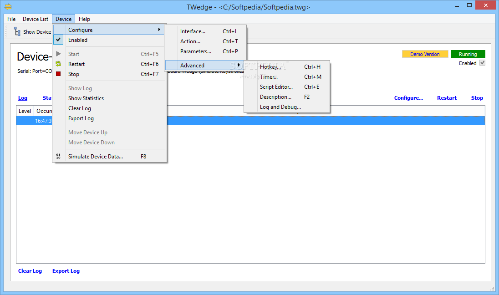Click the red Stop square icon in menu

point(58,74)
